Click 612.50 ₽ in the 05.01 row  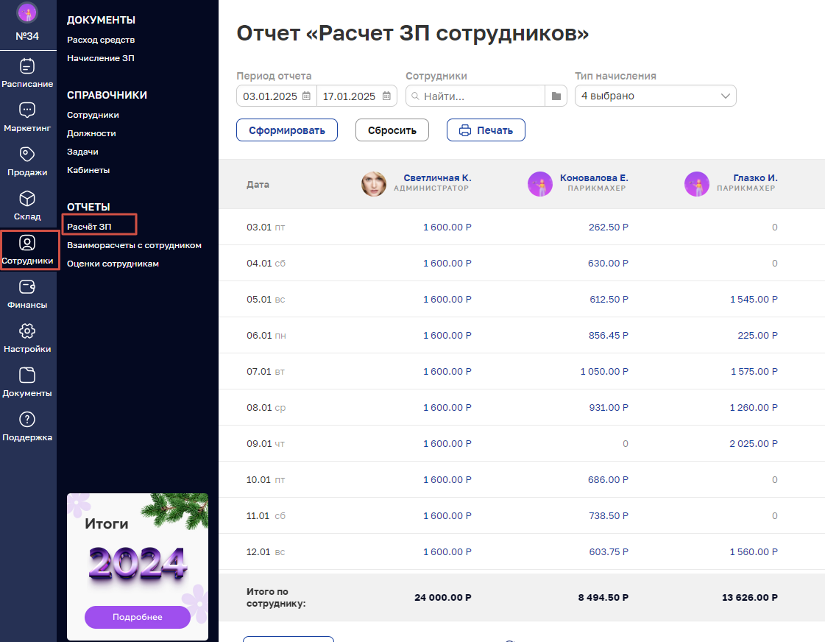(609, 300)
